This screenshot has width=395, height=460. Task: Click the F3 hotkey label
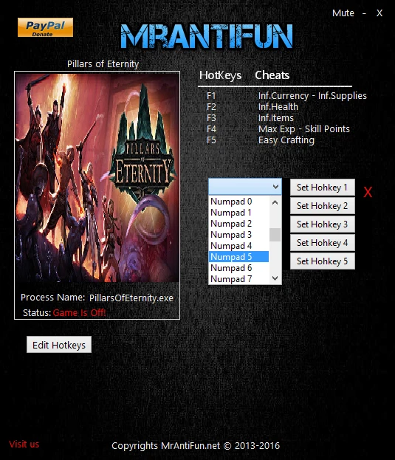point(211,118)
